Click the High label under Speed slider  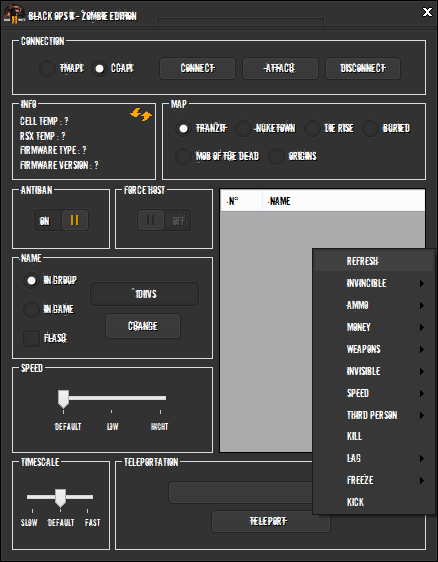tap(159, 427)
